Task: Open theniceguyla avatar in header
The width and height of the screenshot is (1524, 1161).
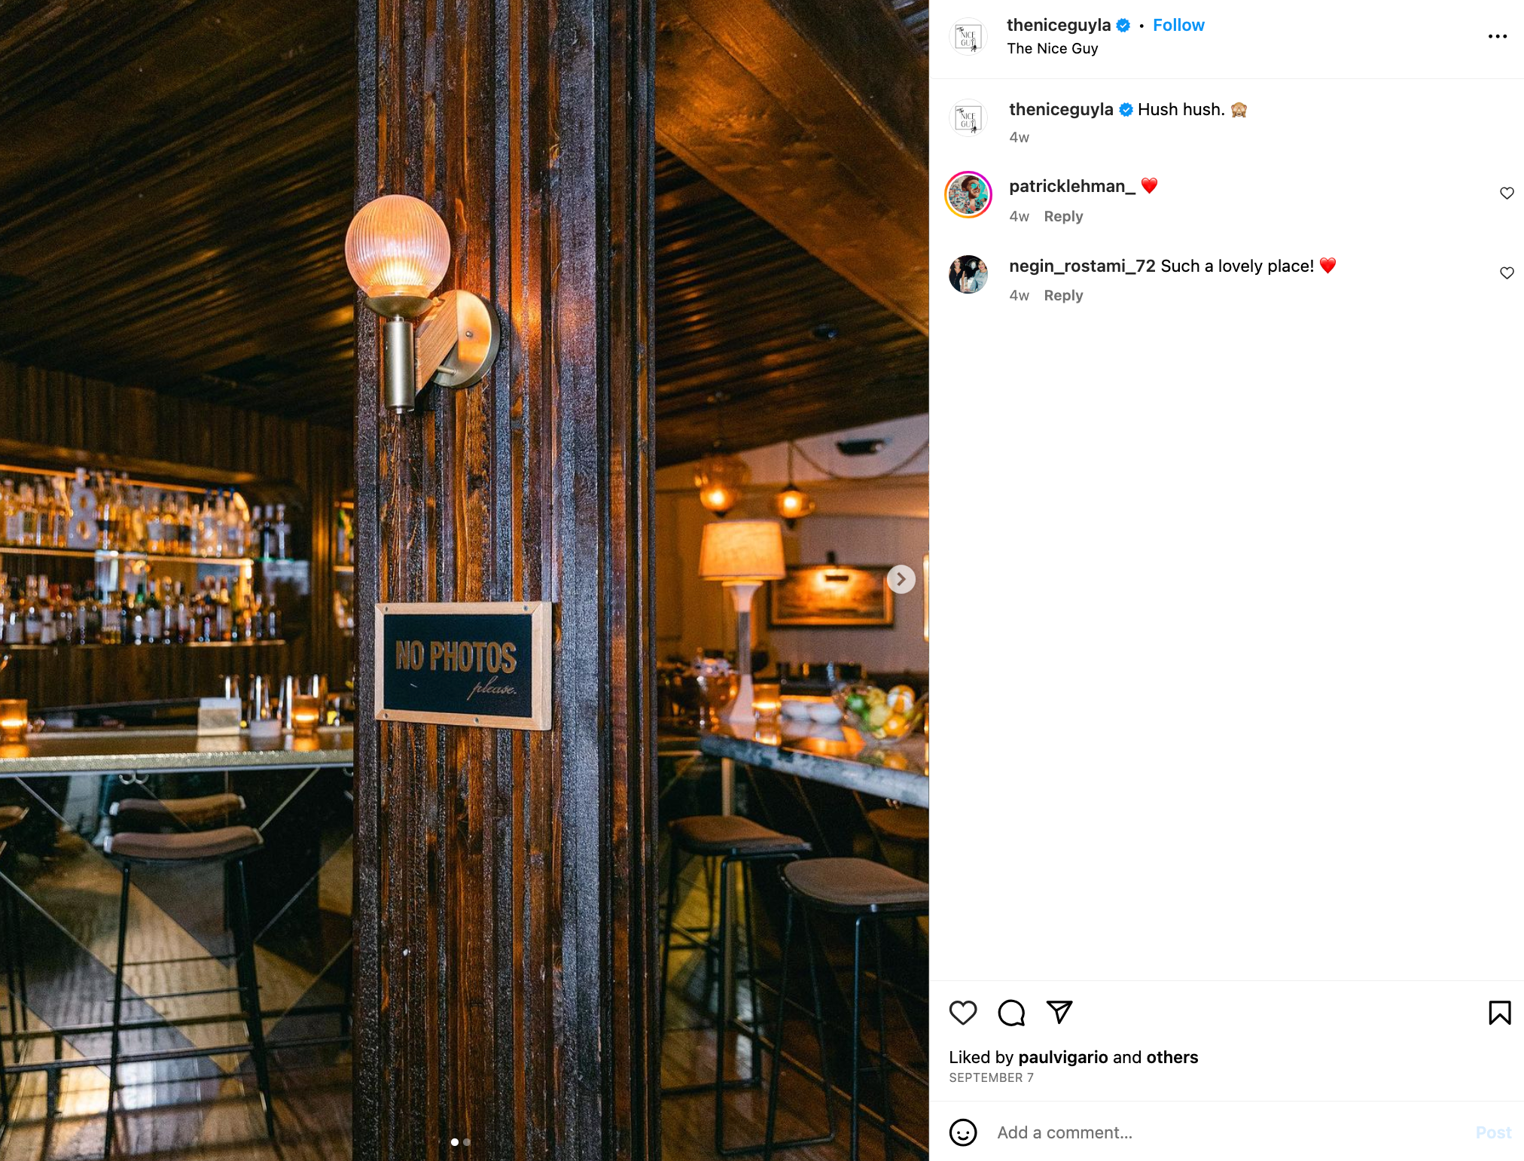Action: (x=968, y=36)
